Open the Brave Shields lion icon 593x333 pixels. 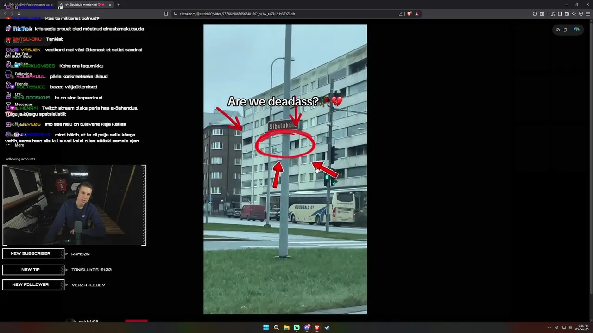409,14
